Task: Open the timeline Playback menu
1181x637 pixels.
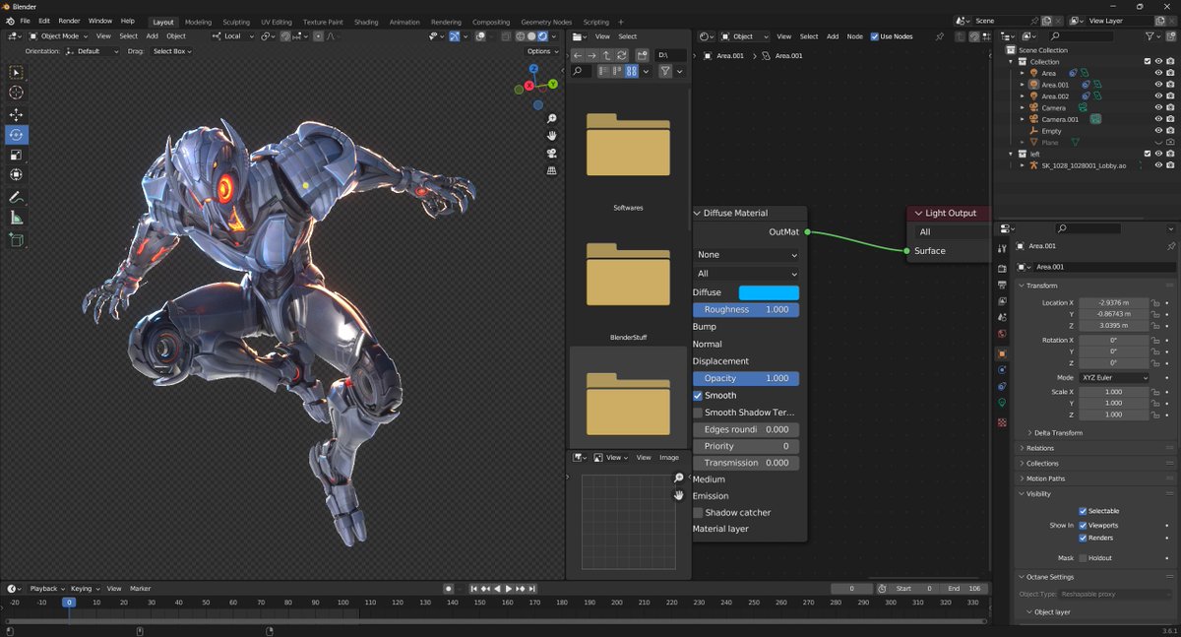Action: coord(45,589)
